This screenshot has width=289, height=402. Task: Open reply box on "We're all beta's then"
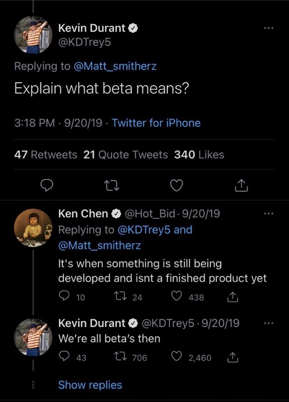pyautogui.click(x=64, y=358)
